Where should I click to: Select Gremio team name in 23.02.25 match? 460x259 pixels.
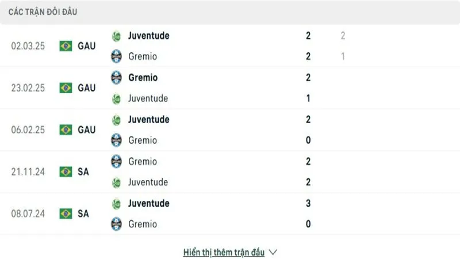click(143, 78)
